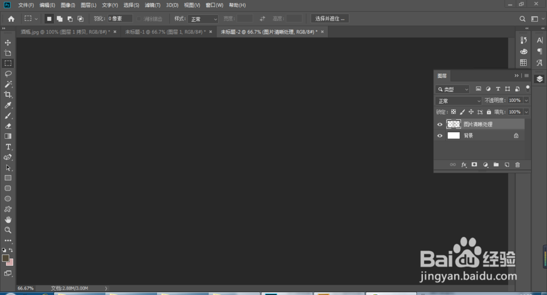The width and height of the screenshot is (547, 295).
Task: Click the Search magnifier icon
Action: coord(522,19)
